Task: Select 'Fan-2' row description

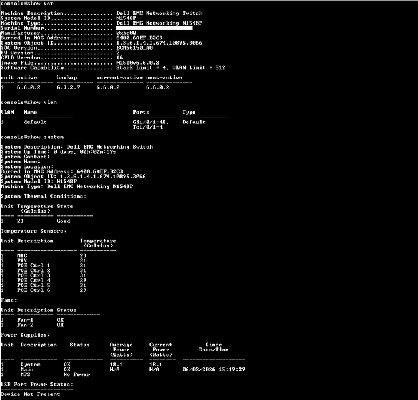Action: (x=25, y=325)
